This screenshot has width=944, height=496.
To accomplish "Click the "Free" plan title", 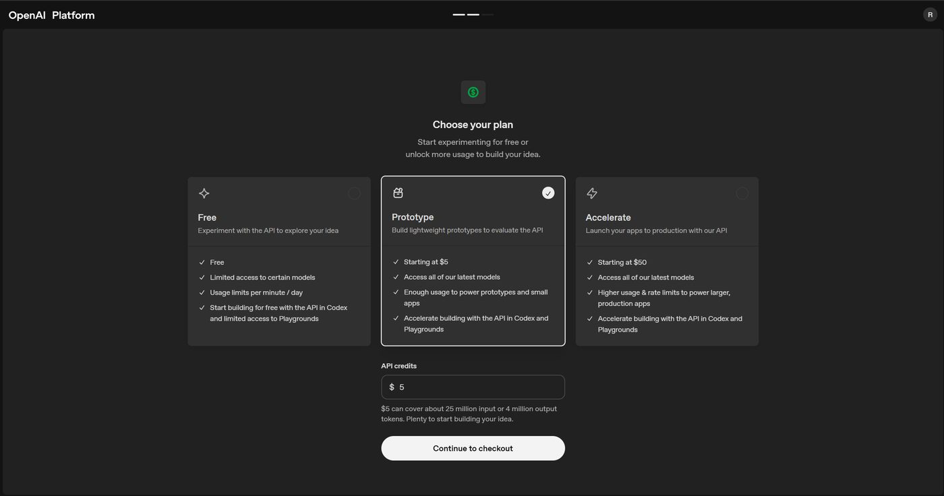I will point(207,218).
